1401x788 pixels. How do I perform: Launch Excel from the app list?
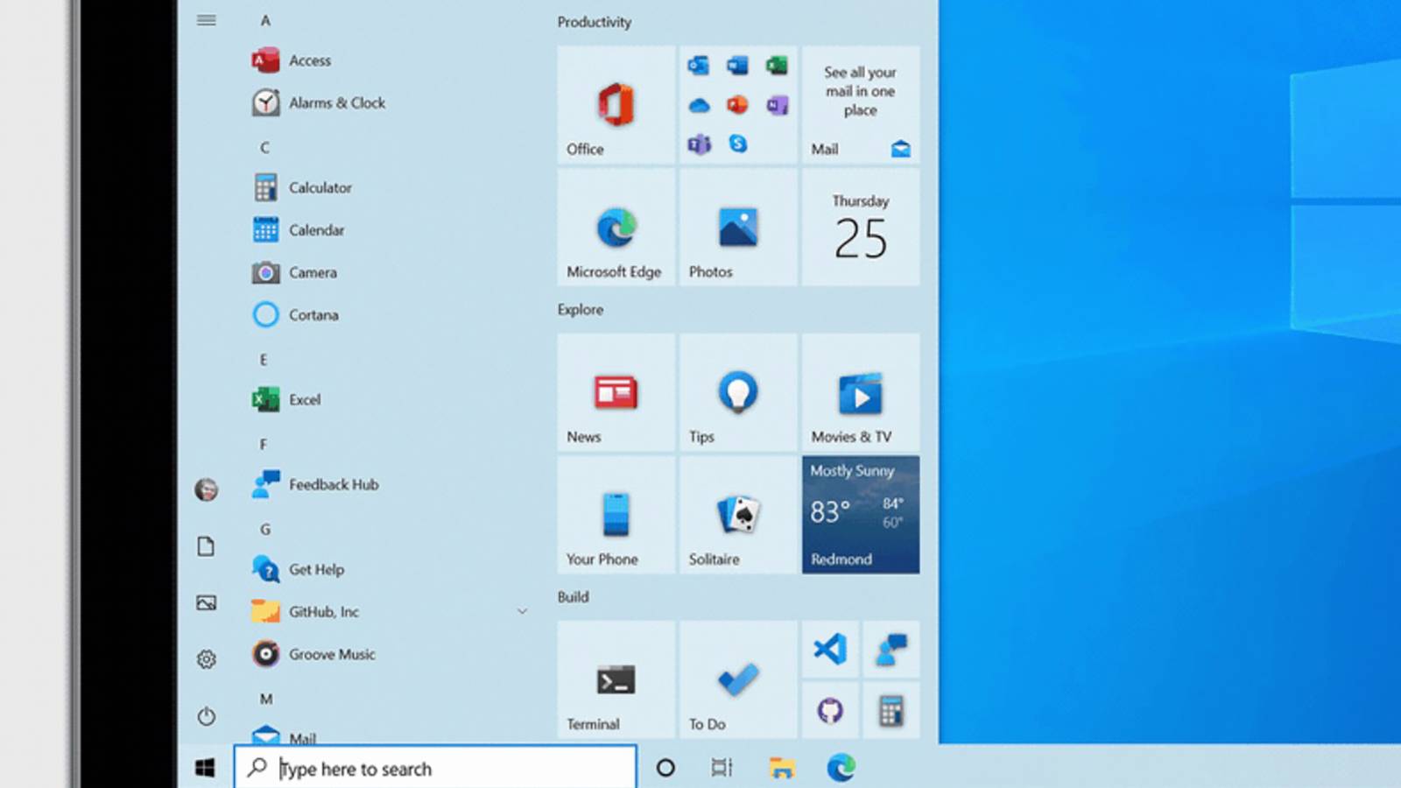coord(287,399)
